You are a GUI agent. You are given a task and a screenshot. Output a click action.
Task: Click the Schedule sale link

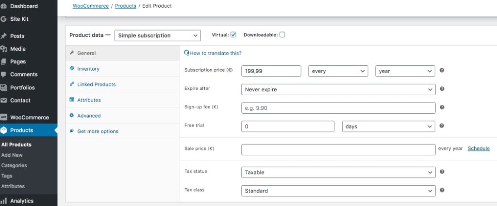point(479,148)
